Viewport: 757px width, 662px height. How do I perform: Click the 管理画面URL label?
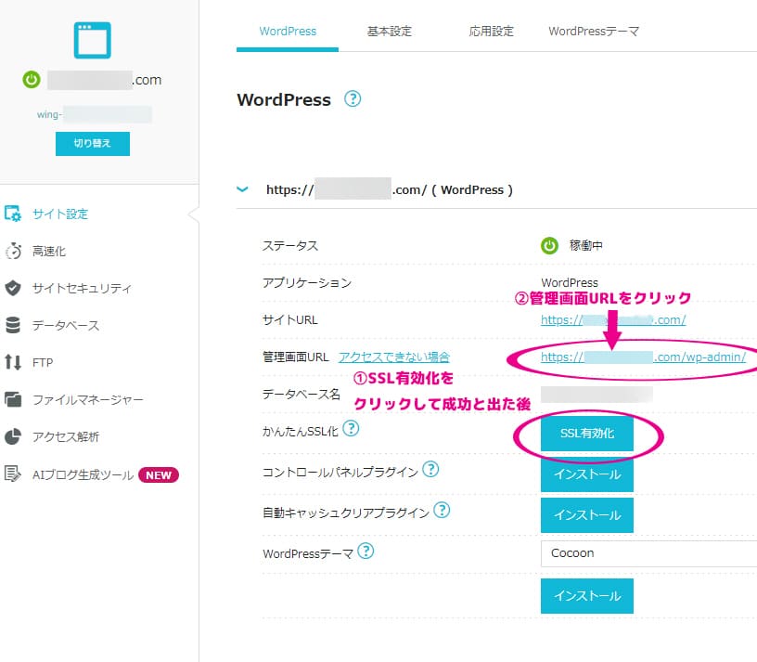(295, 357)
